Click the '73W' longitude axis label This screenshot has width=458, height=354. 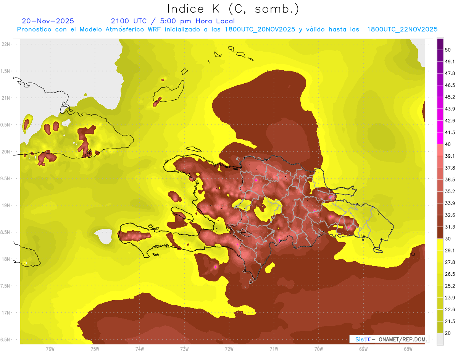tap(184, 349)
